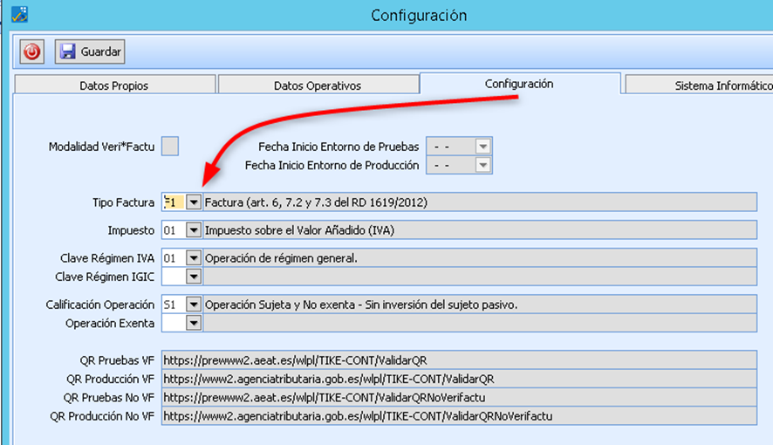This screenshot has height=445, width=773.
Task: Select the Configuración tab
Action: (519, 84)
